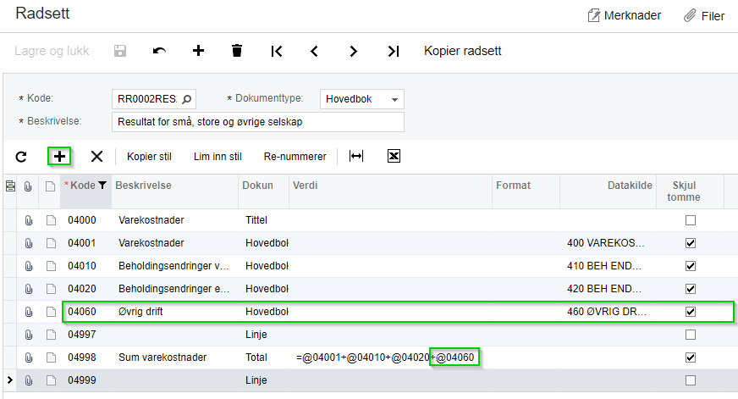738x399 pixels.
Task: Uncheck Skjul tomme for row 04998
Action: [691, 357]
